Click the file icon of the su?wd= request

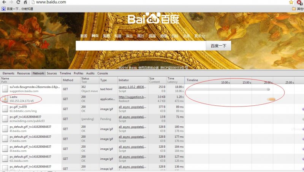click(5, 89)
